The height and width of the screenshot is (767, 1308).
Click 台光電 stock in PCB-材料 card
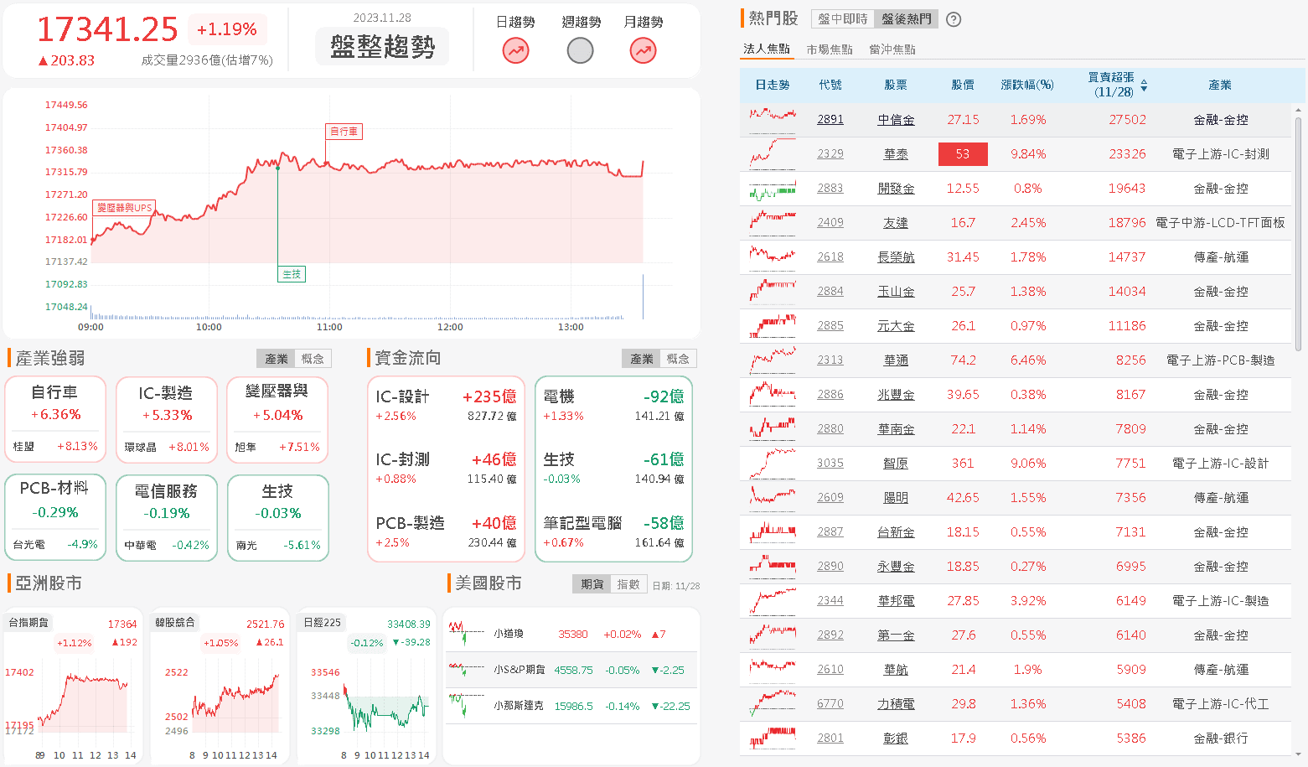click(29, 545)
